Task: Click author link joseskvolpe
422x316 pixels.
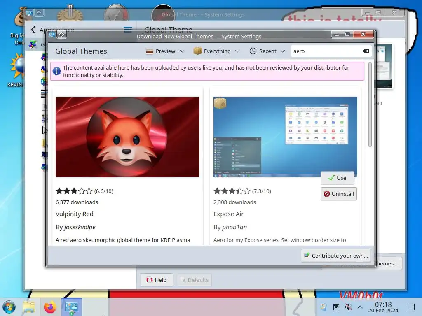Action: click(x=80, y=227)
